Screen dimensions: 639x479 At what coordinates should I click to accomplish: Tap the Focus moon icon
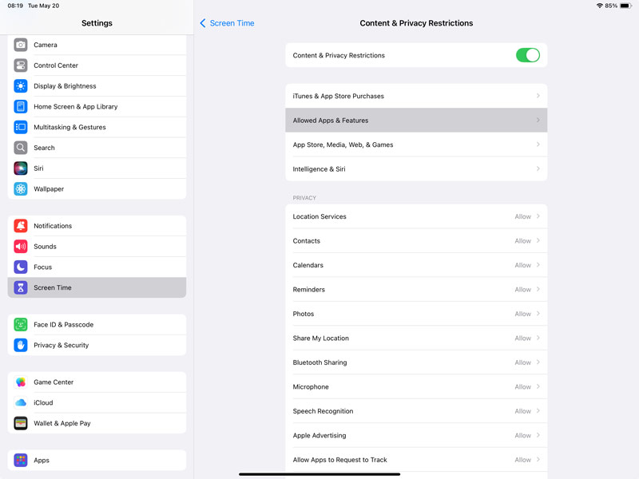[21, 267]
